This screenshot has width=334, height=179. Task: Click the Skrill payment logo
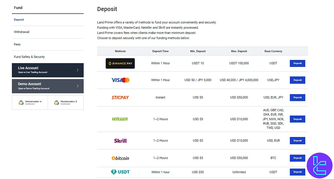click(120, 140)
